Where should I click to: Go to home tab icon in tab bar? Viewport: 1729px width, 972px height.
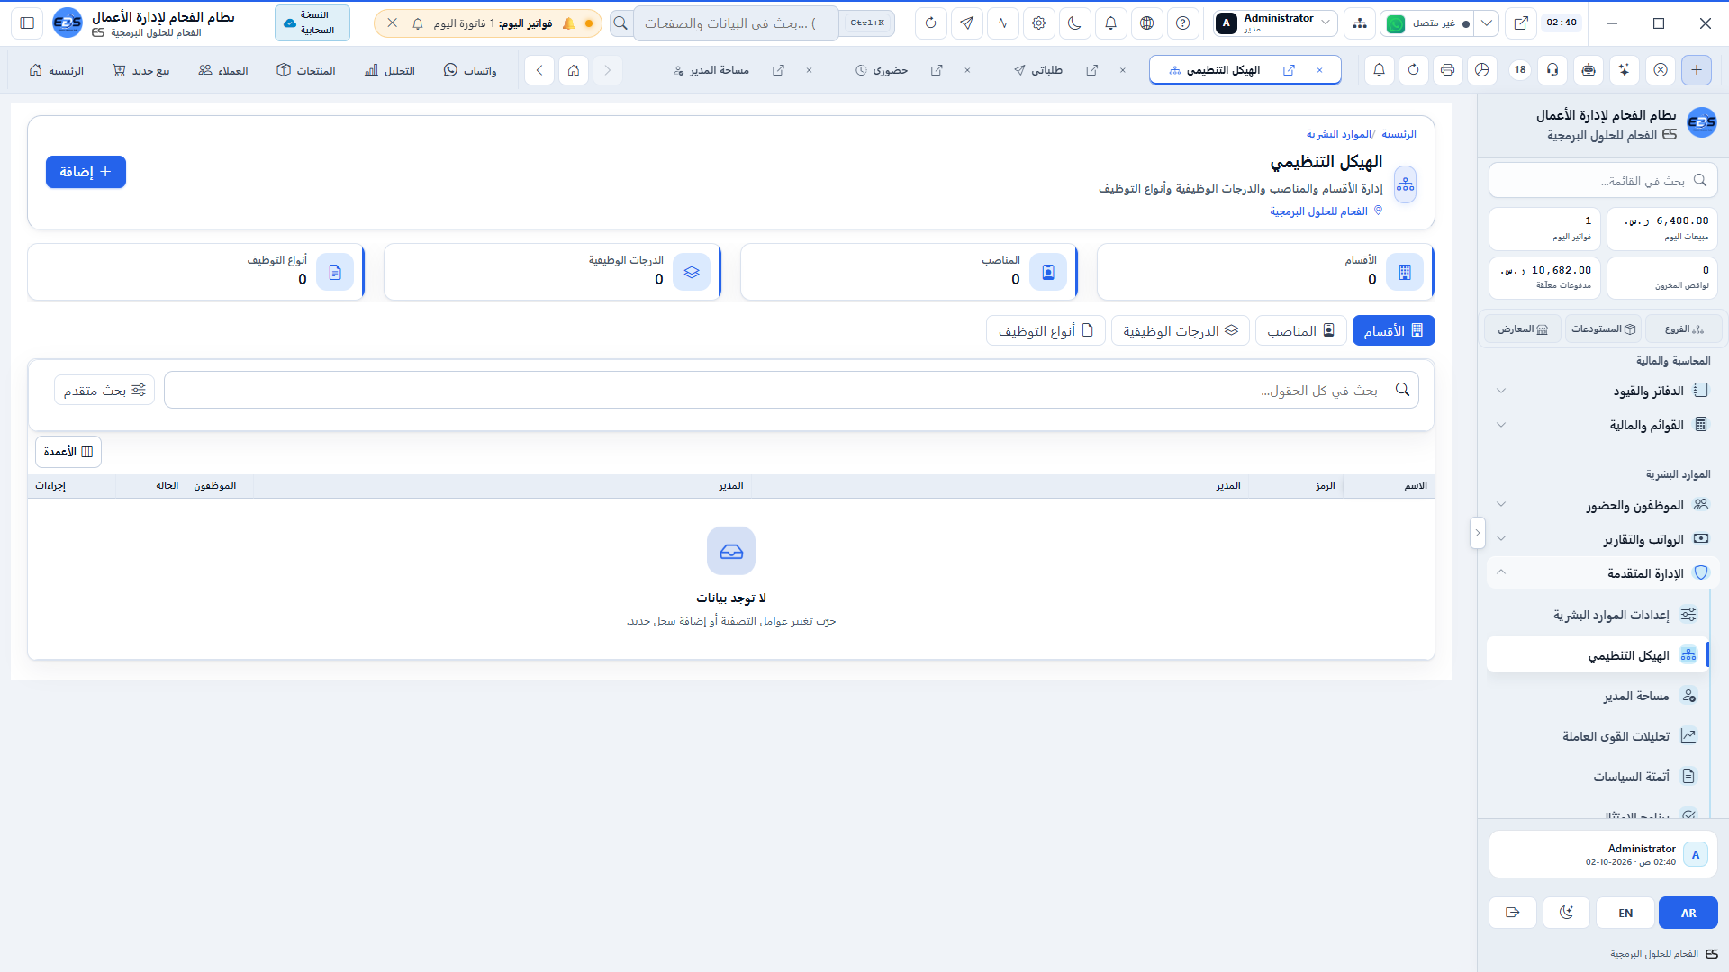(574, 70)
